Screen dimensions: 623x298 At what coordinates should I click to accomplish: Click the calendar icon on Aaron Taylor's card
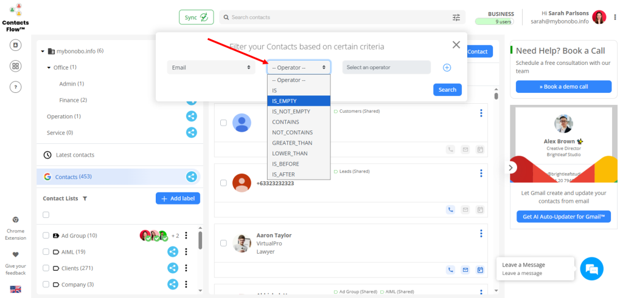point(479,269)
